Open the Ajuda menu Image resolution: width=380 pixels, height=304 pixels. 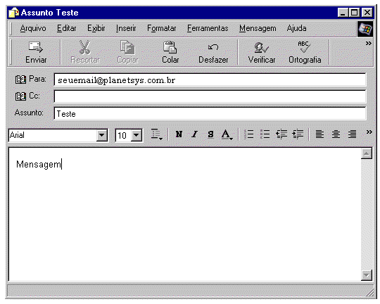point(296,28)
